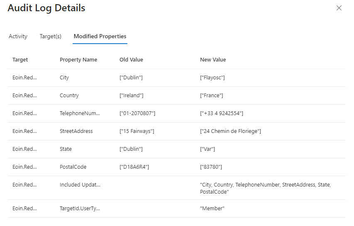Open the Target(s) tab
354x226 pixels.
[x=51, y=36]
